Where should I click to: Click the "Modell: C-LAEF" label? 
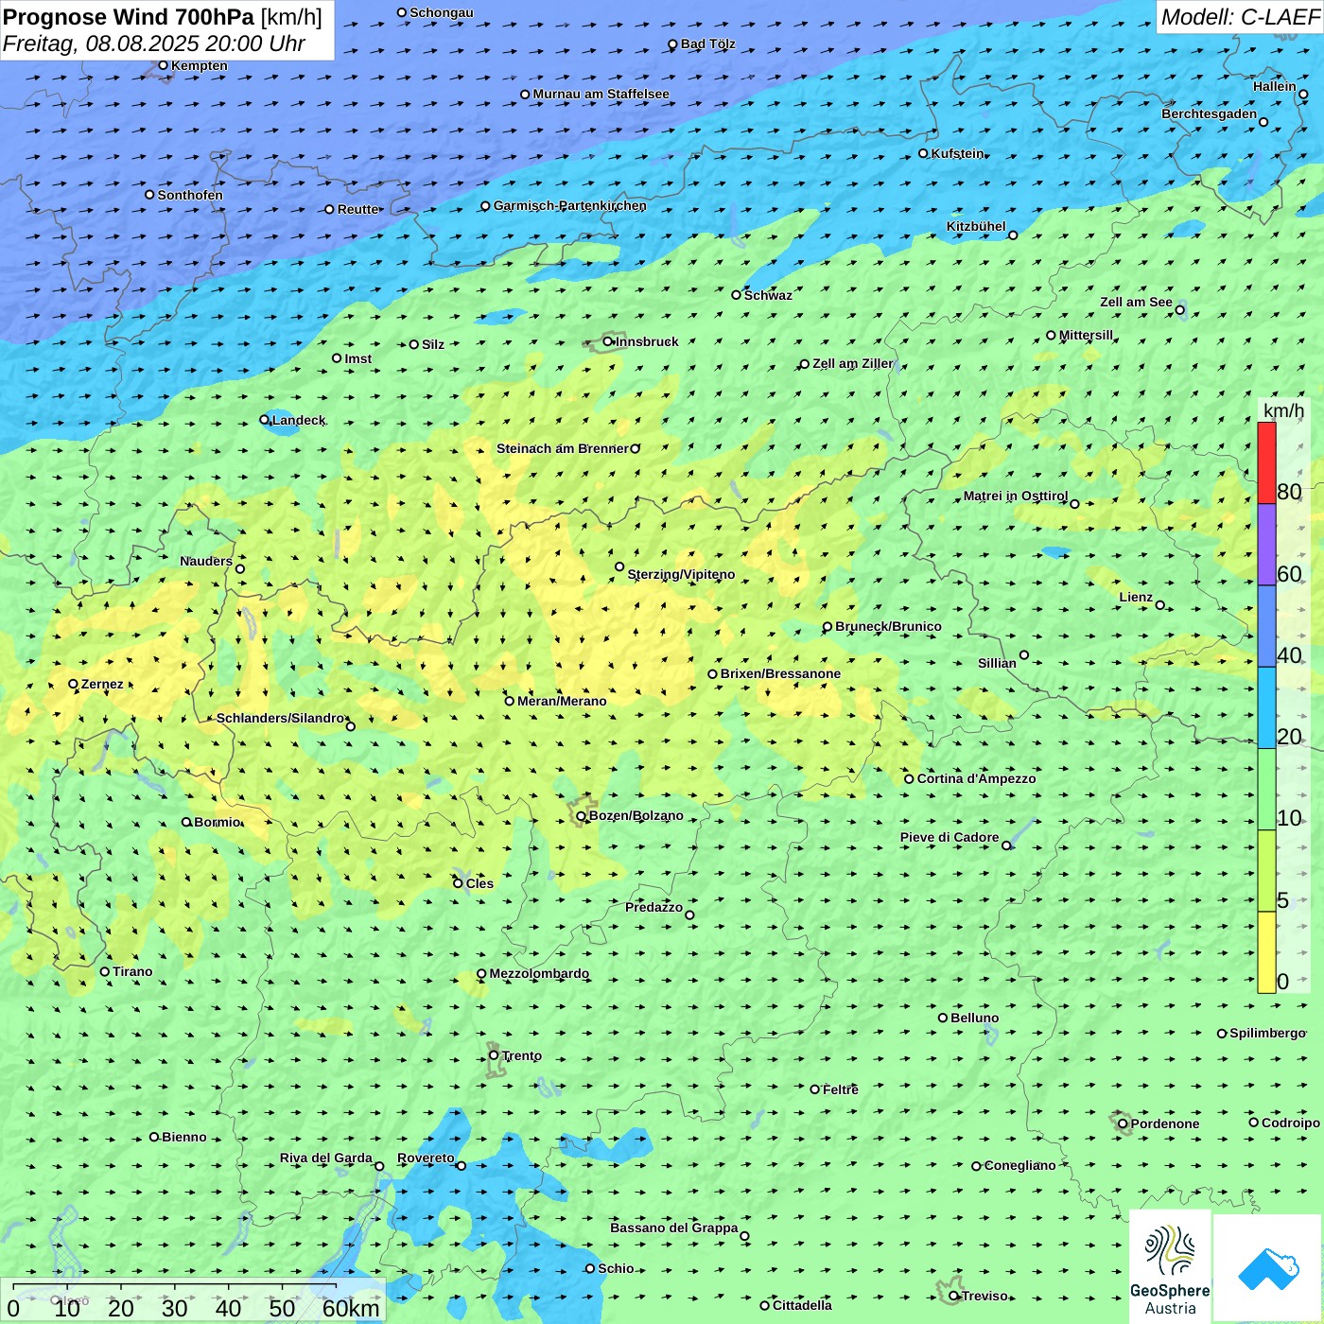click(x=1239, y=17)
